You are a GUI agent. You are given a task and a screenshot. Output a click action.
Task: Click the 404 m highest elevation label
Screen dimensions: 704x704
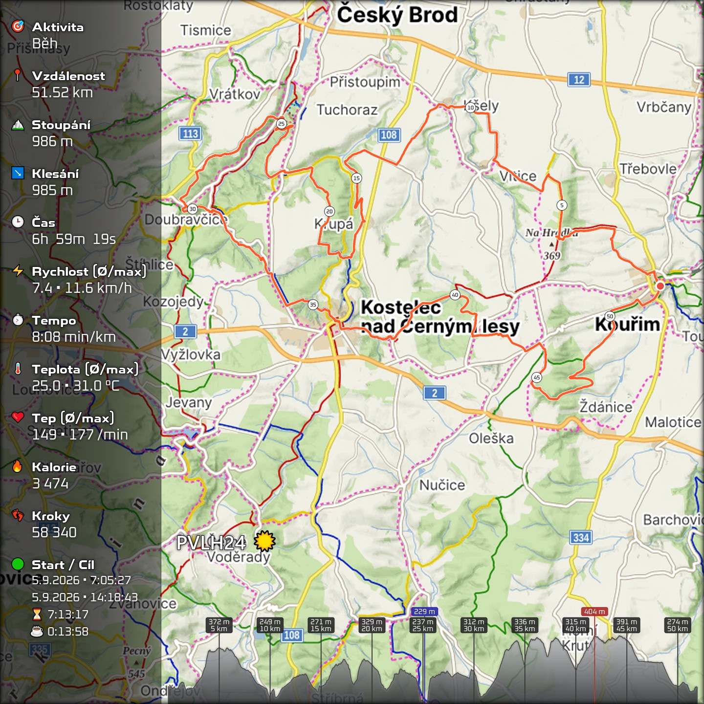coord(594,612)
